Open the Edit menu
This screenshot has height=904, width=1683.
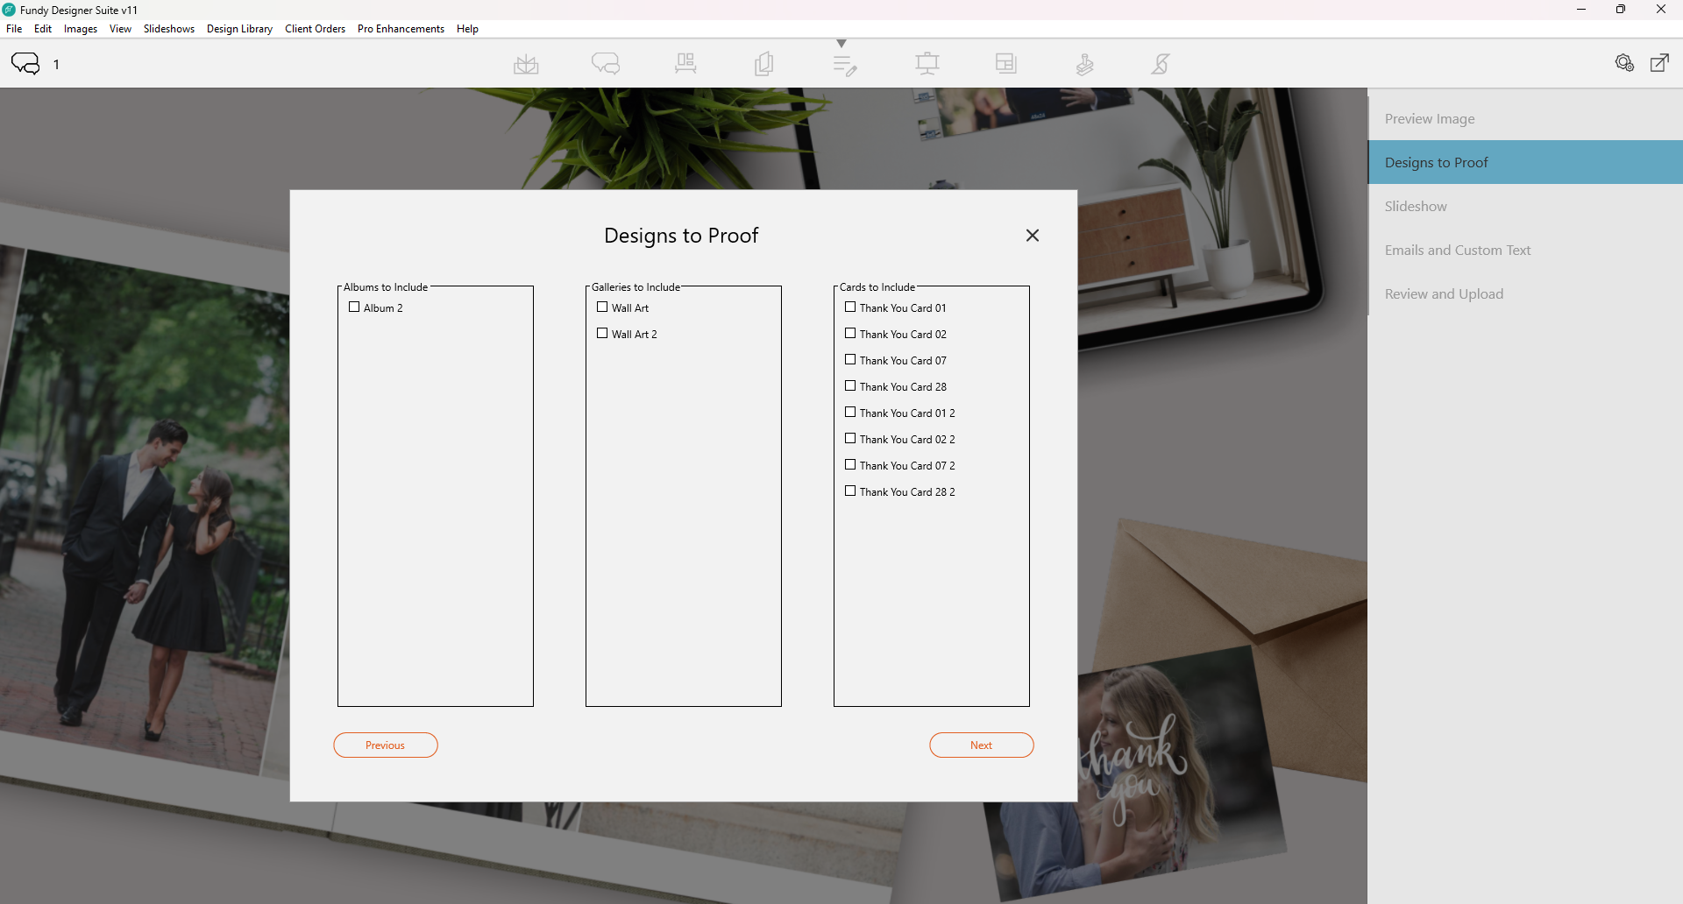coord(43,29)
